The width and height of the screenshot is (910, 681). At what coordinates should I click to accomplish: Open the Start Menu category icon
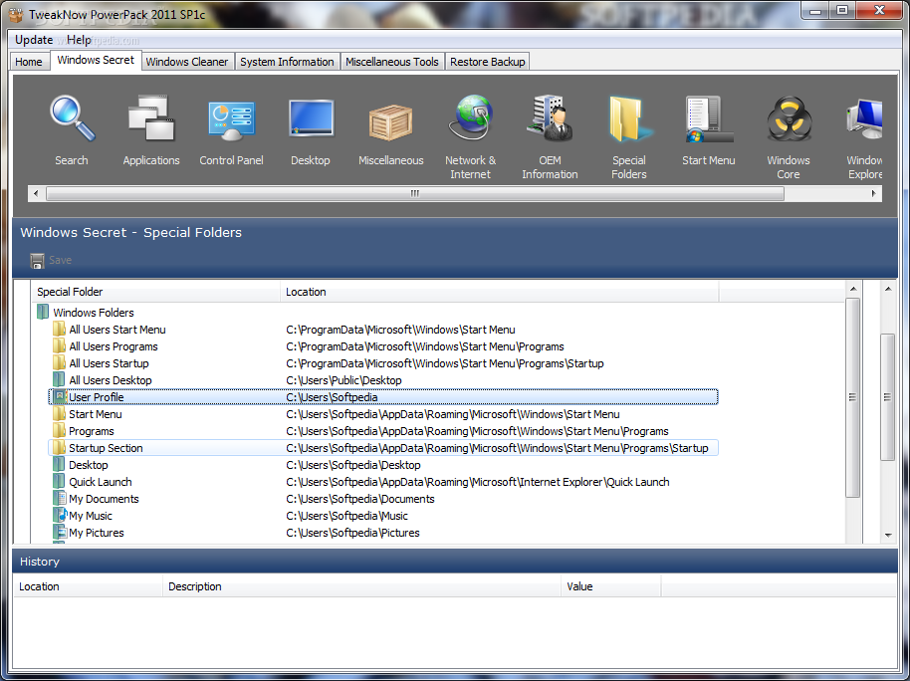[x=709, y=119]
